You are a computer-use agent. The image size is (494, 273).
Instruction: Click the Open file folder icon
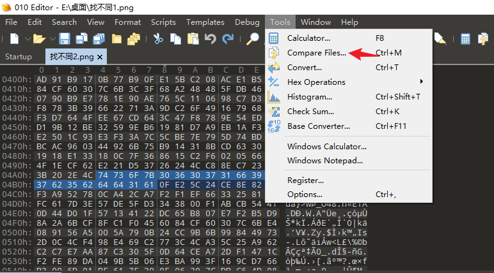pyautogui.click(x=40, y=39)
